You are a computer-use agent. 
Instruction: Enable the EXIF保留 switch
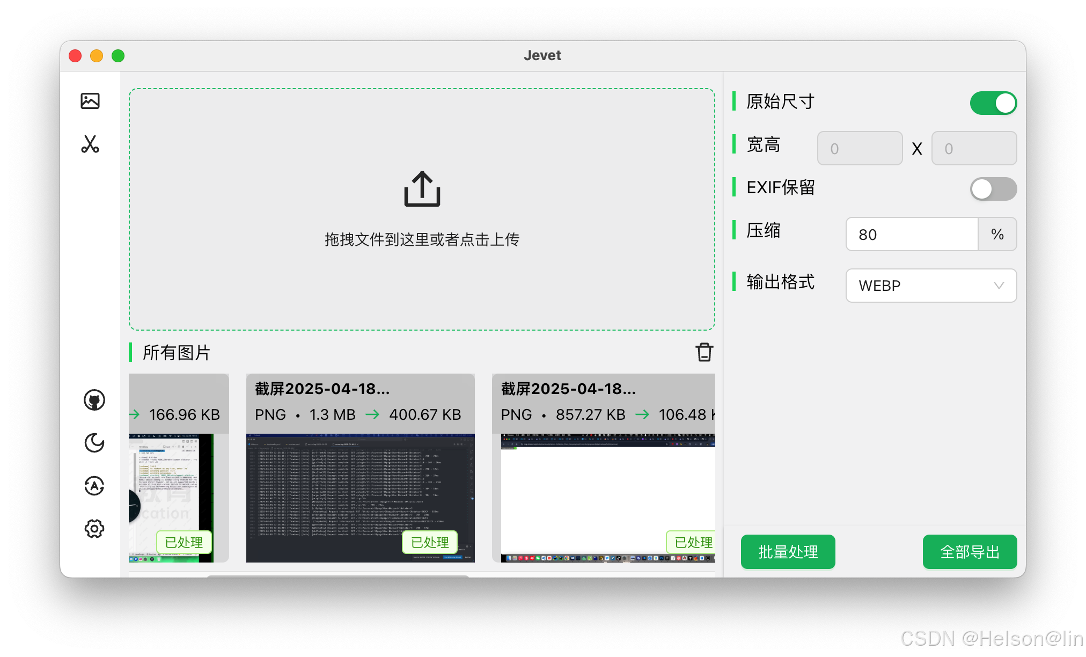993,189
